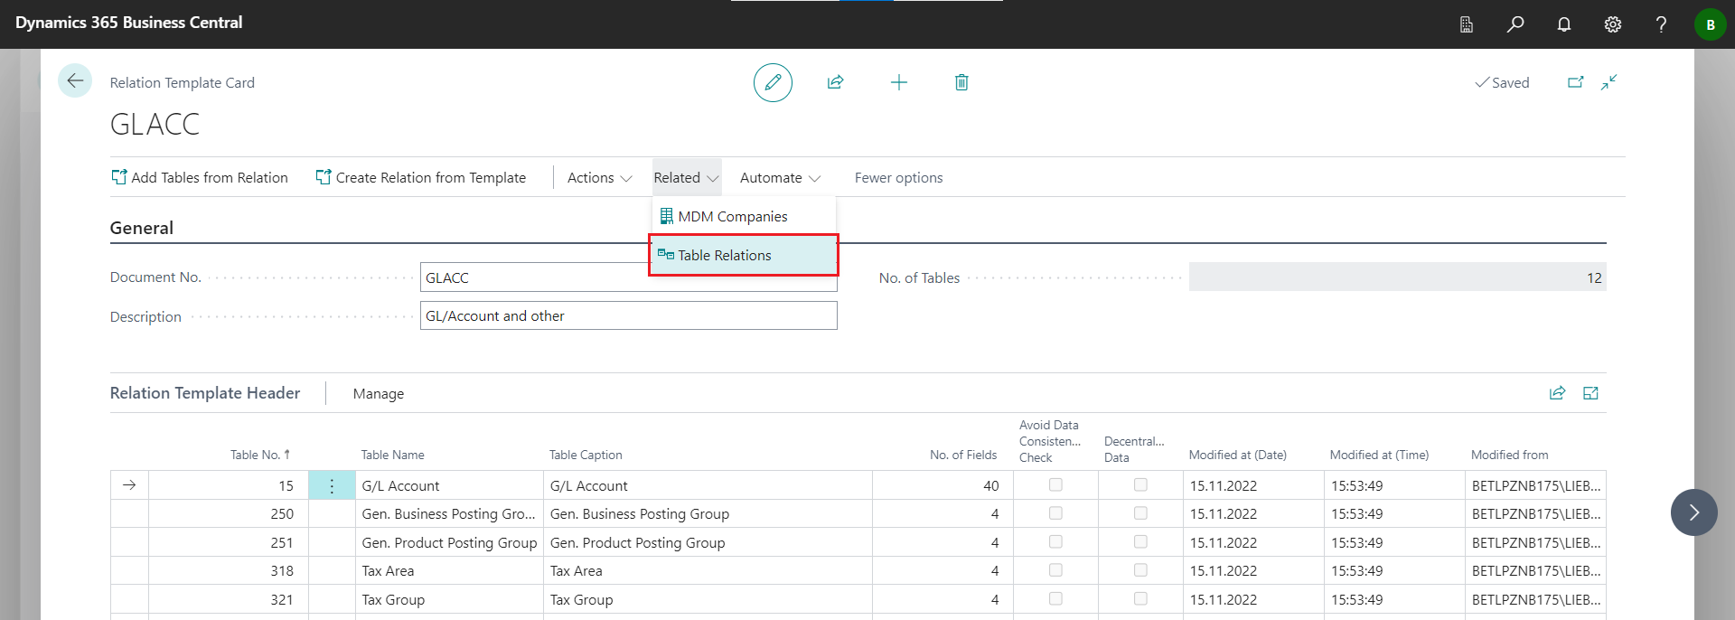This screenshot has width=1735, height=620.
Task: Click Table Caption Gen. Product Posting Group
Action: pos(708,542)
